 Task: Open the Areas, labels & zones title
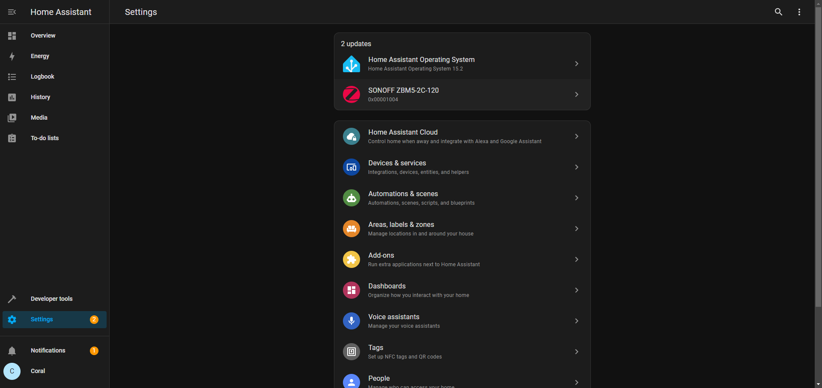click(401, 224)
